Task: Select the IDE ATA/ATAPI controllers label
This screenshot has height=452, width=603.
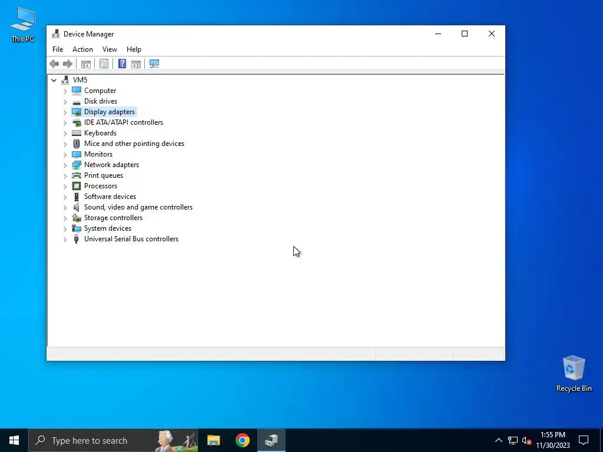Action: (x=124, y=122)
